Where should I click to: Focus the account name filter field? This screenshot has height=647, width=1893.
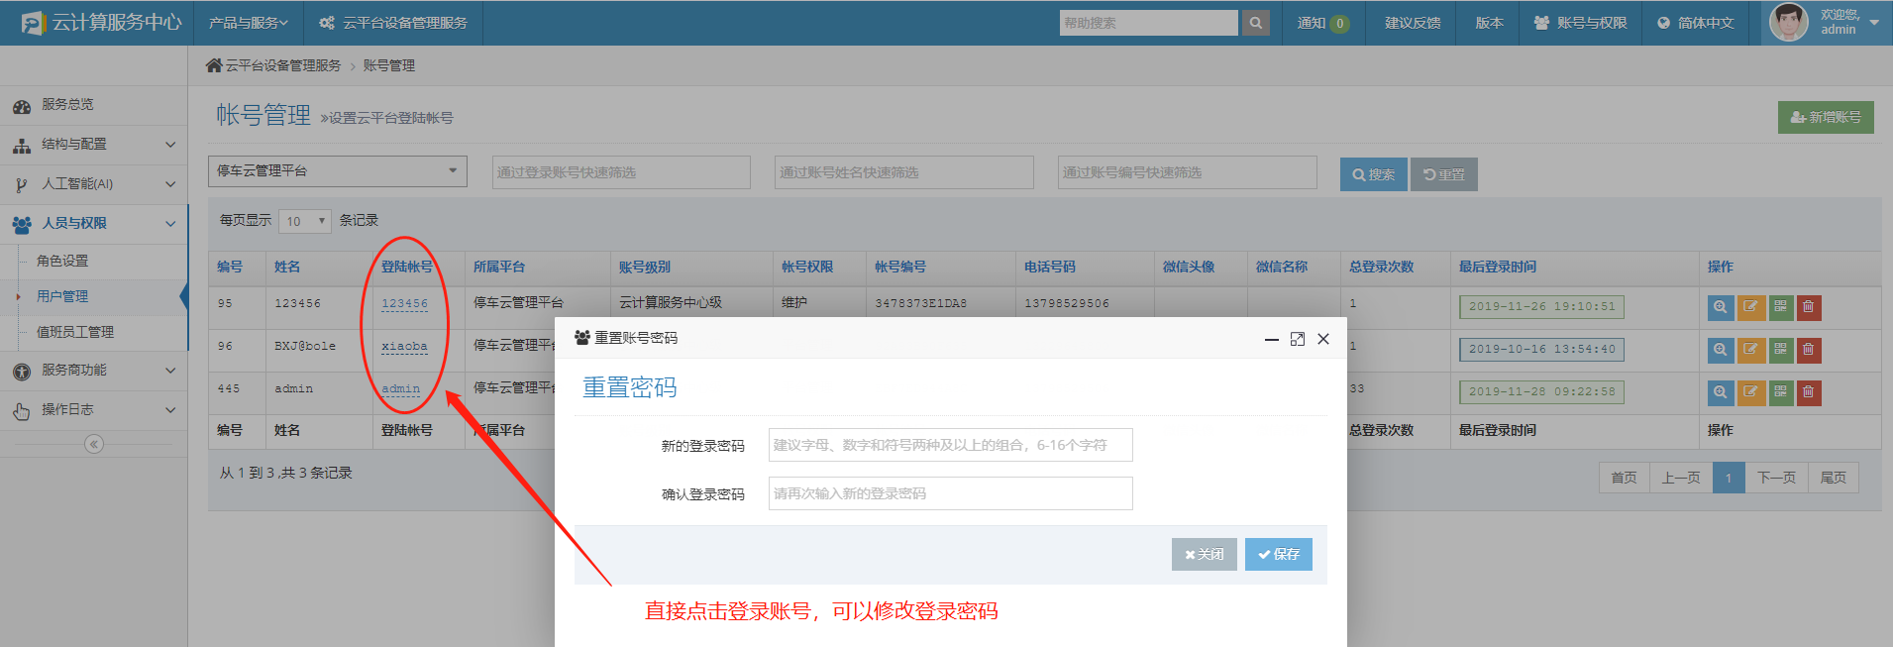(903, 172)
